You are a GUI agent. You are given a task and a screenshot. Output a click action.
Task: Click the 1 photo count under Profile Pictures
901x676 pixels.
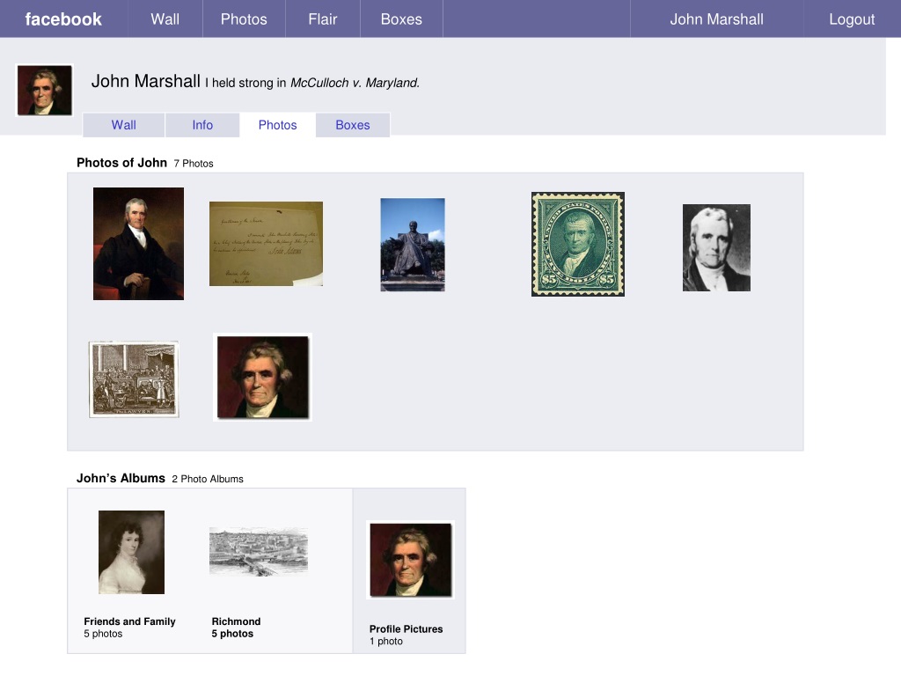[x=386, y=642]
